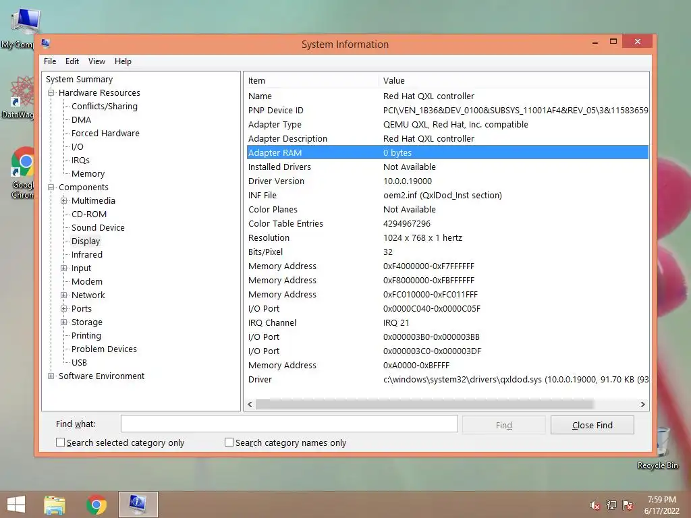691x518 pixels.
Task: Select the CD-ROM tree item
Action: pos(89,214)
